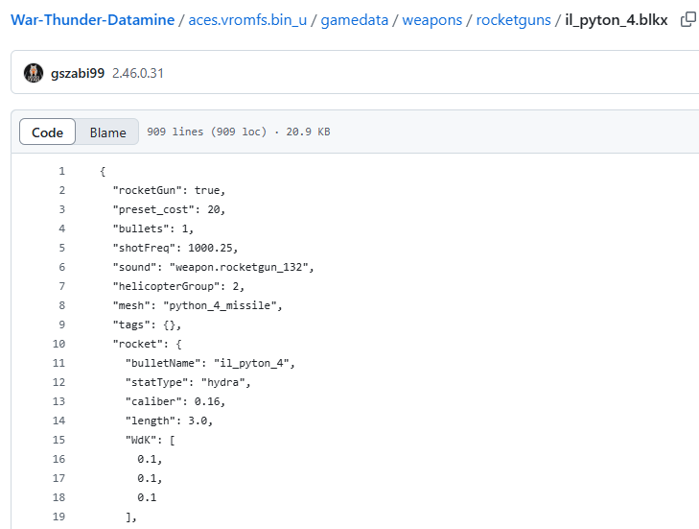Switch to the Blame view tab

click(x=107, y=132)
